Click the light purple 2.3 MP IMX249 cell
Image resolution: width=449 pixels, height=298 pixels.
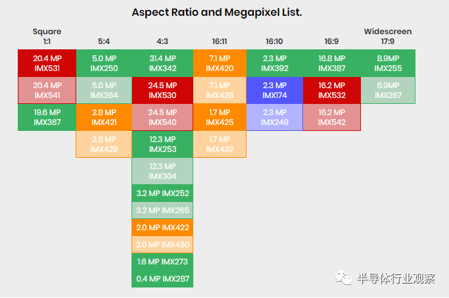pyautogui.click(x=275, y=117)
